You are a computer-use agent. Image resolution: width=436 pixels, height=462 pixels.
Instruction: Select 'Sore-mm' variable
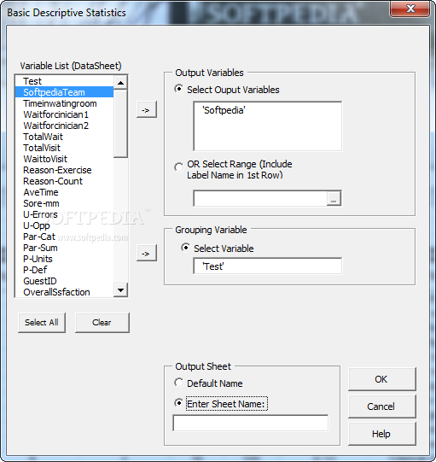pyautogui.click(x=64, y=203)
